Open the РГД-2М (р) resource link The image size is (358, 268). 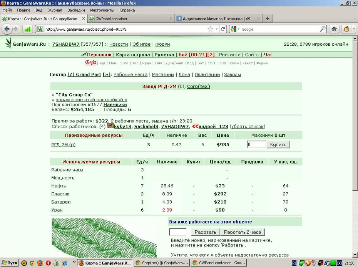[x=63, y=145]
